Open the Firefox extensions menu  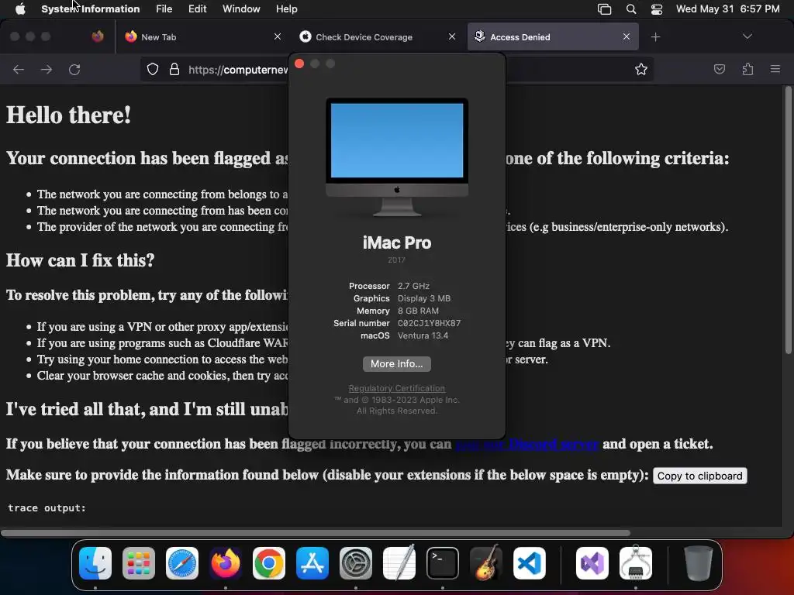coord(747,69)
